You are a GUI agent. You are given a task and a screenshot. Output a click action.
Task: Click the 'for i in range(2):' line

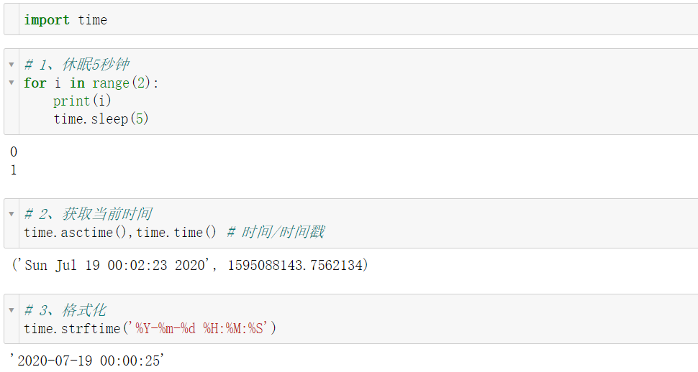(x=91, y=83)
